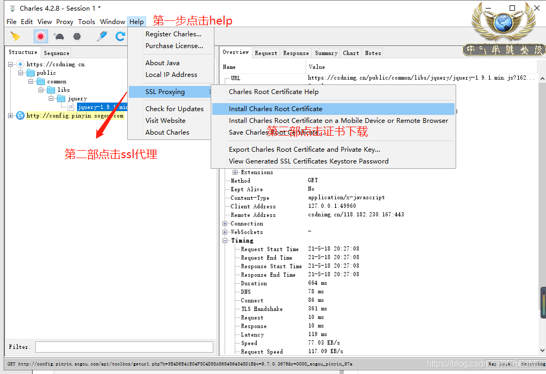
Task: Select About Charles menu entry
Action: [167, 132]
